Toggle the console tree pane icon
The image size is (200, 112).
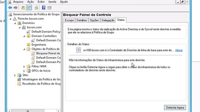(29, 8)
